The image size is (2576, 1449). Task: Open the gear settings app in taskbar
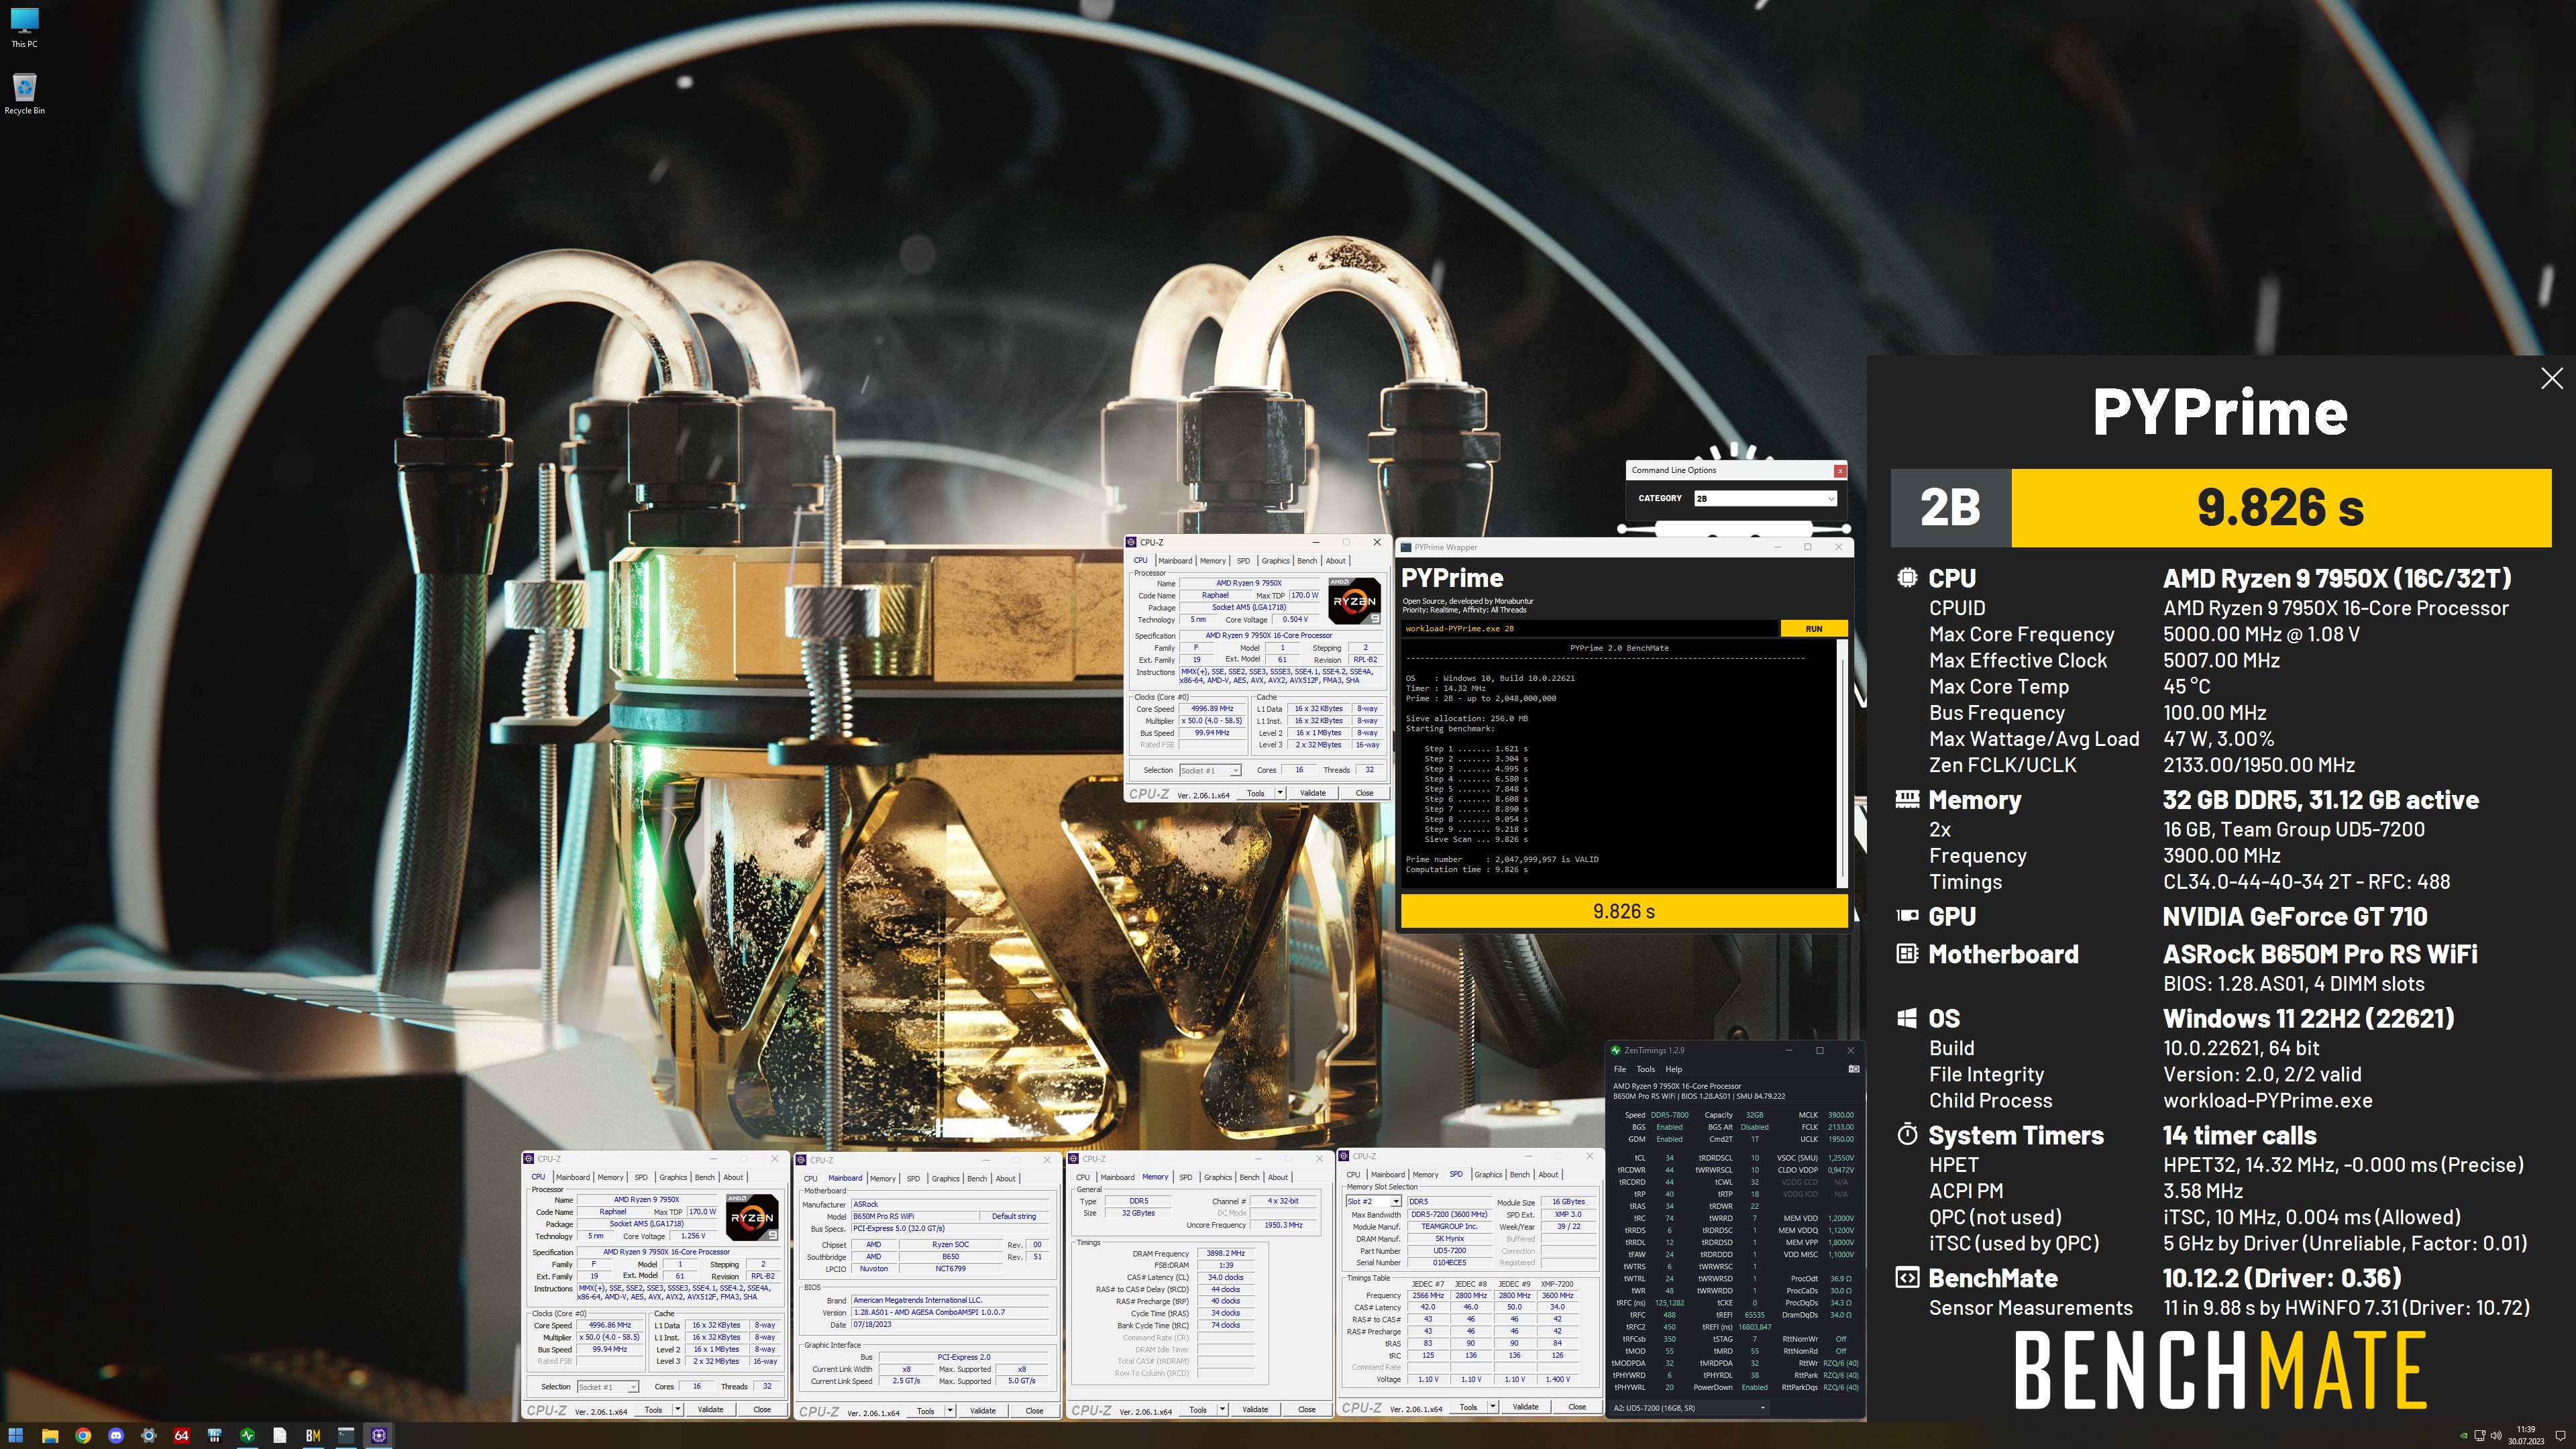(x=149, y=1435)
